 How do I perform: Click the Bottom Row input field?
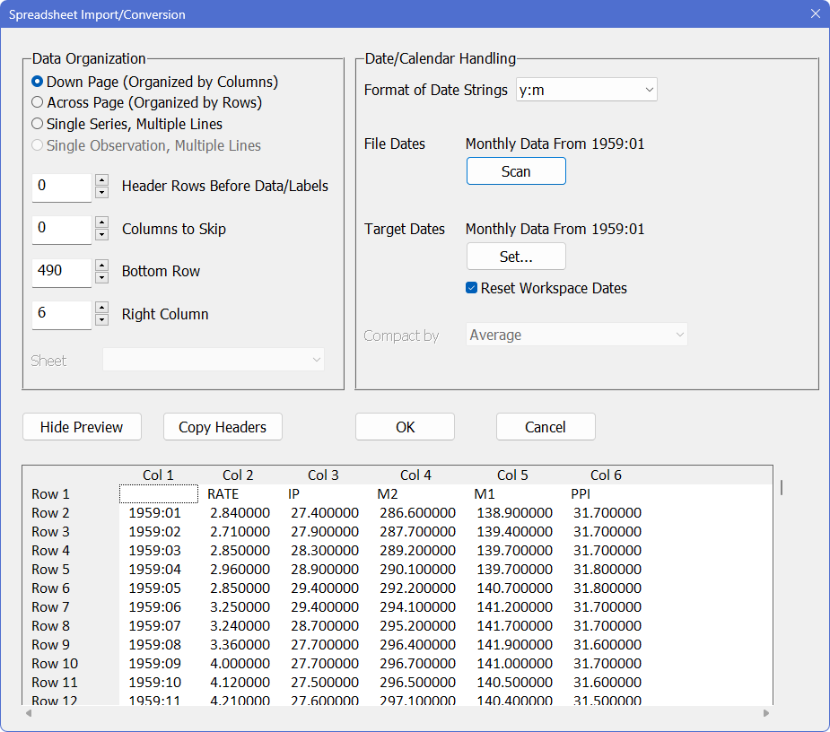coord(61,272)
